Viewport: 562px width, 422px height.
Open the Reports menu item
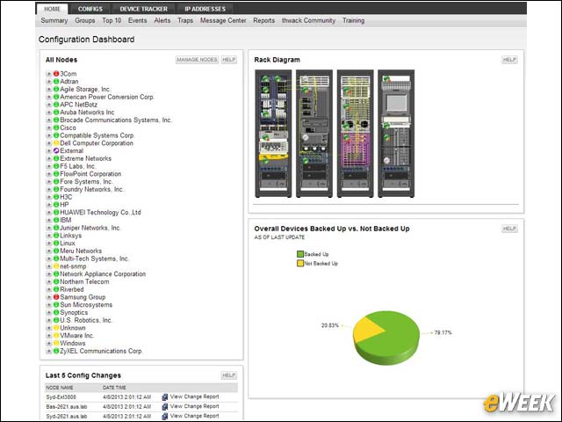click(x=263, y=20)
